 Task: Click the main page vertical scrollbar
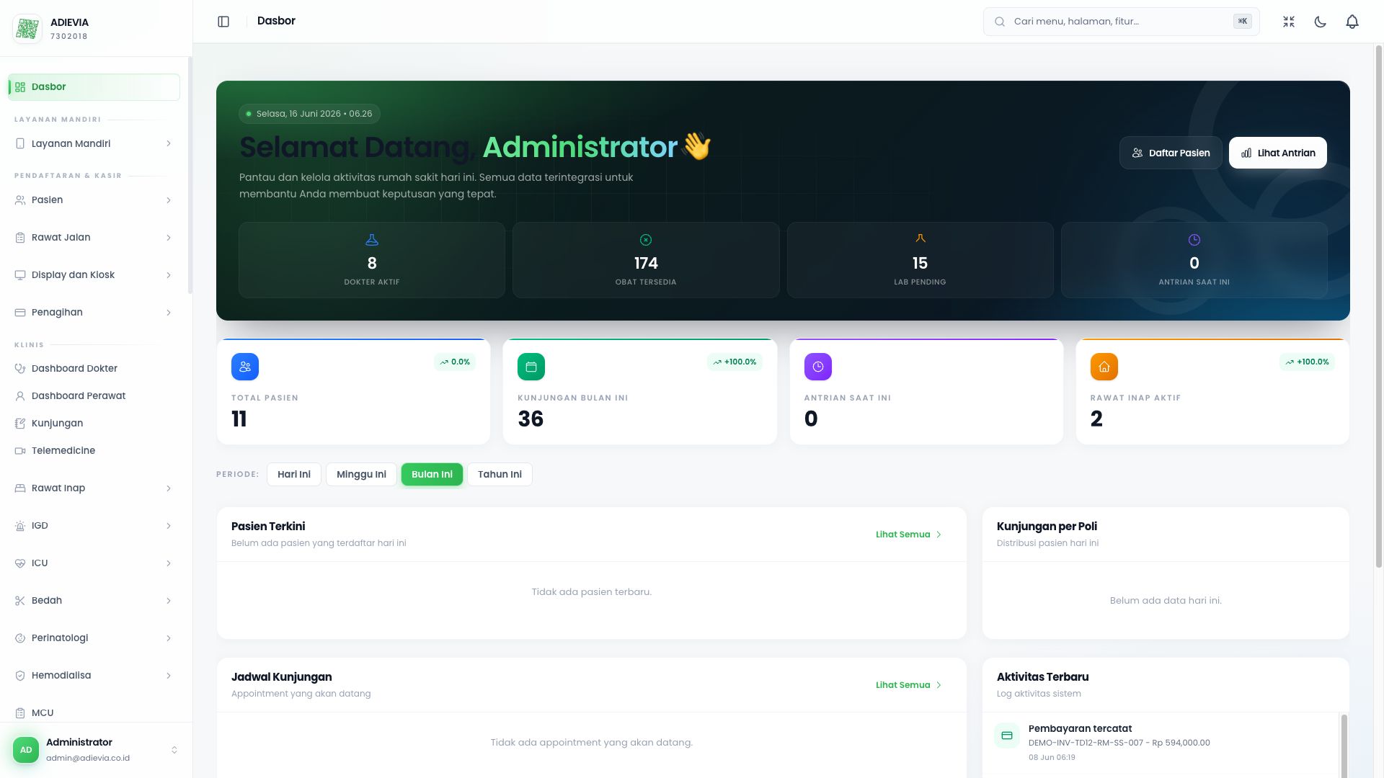click(1380, 306)
